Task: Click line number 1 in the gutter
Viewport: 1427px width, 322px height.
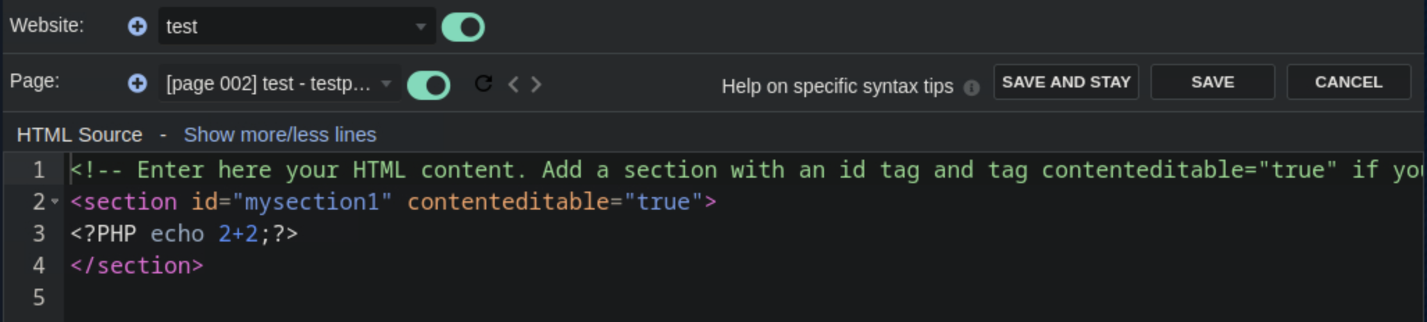Action: click(39, 170)
